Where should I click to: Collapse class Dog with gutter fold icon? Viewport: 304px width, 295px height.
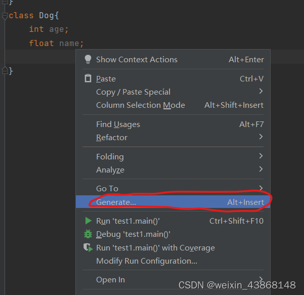pyautogui.click(x=4, y=16)
